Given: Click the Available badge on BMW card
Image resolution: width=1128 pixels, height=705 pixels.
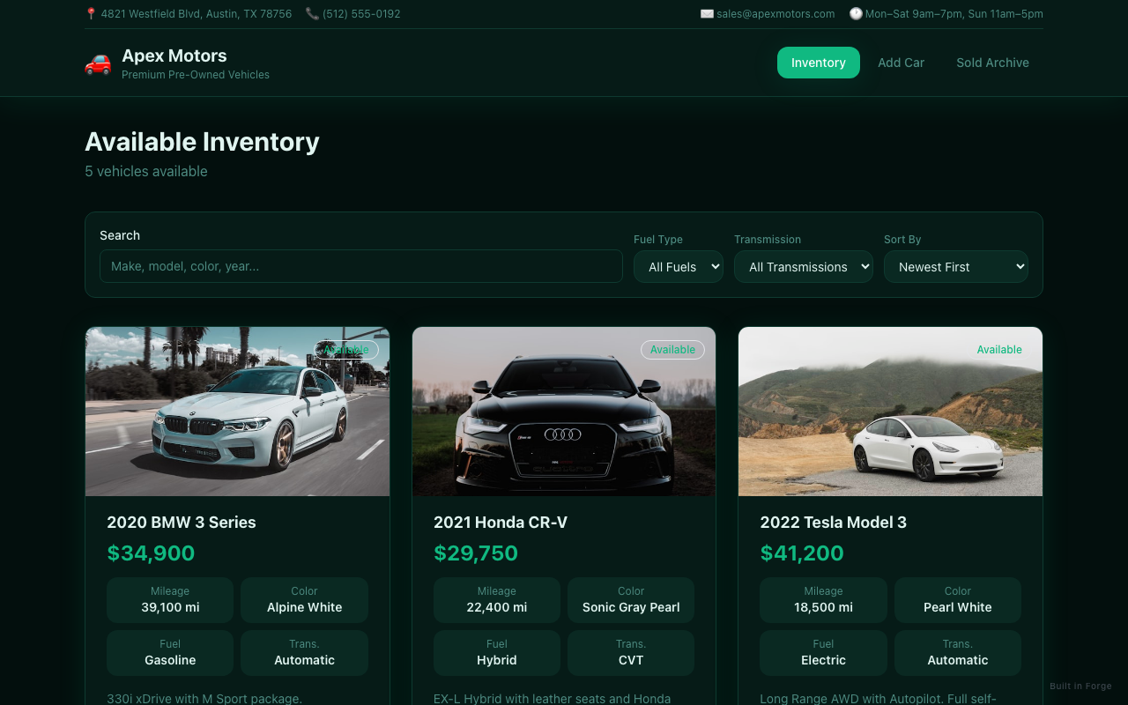Looking at the screenshot, I should tap(346, 350).
